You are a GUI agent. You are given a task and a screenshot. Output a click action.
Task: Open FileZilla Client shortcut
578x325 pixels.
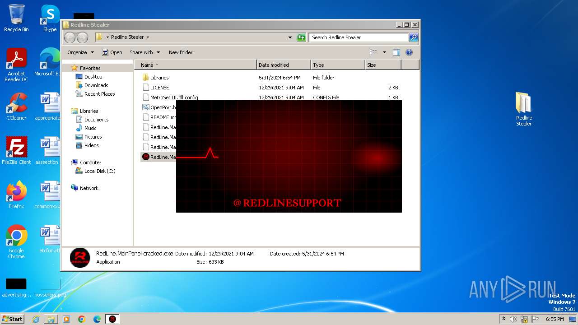pos(16,151)
